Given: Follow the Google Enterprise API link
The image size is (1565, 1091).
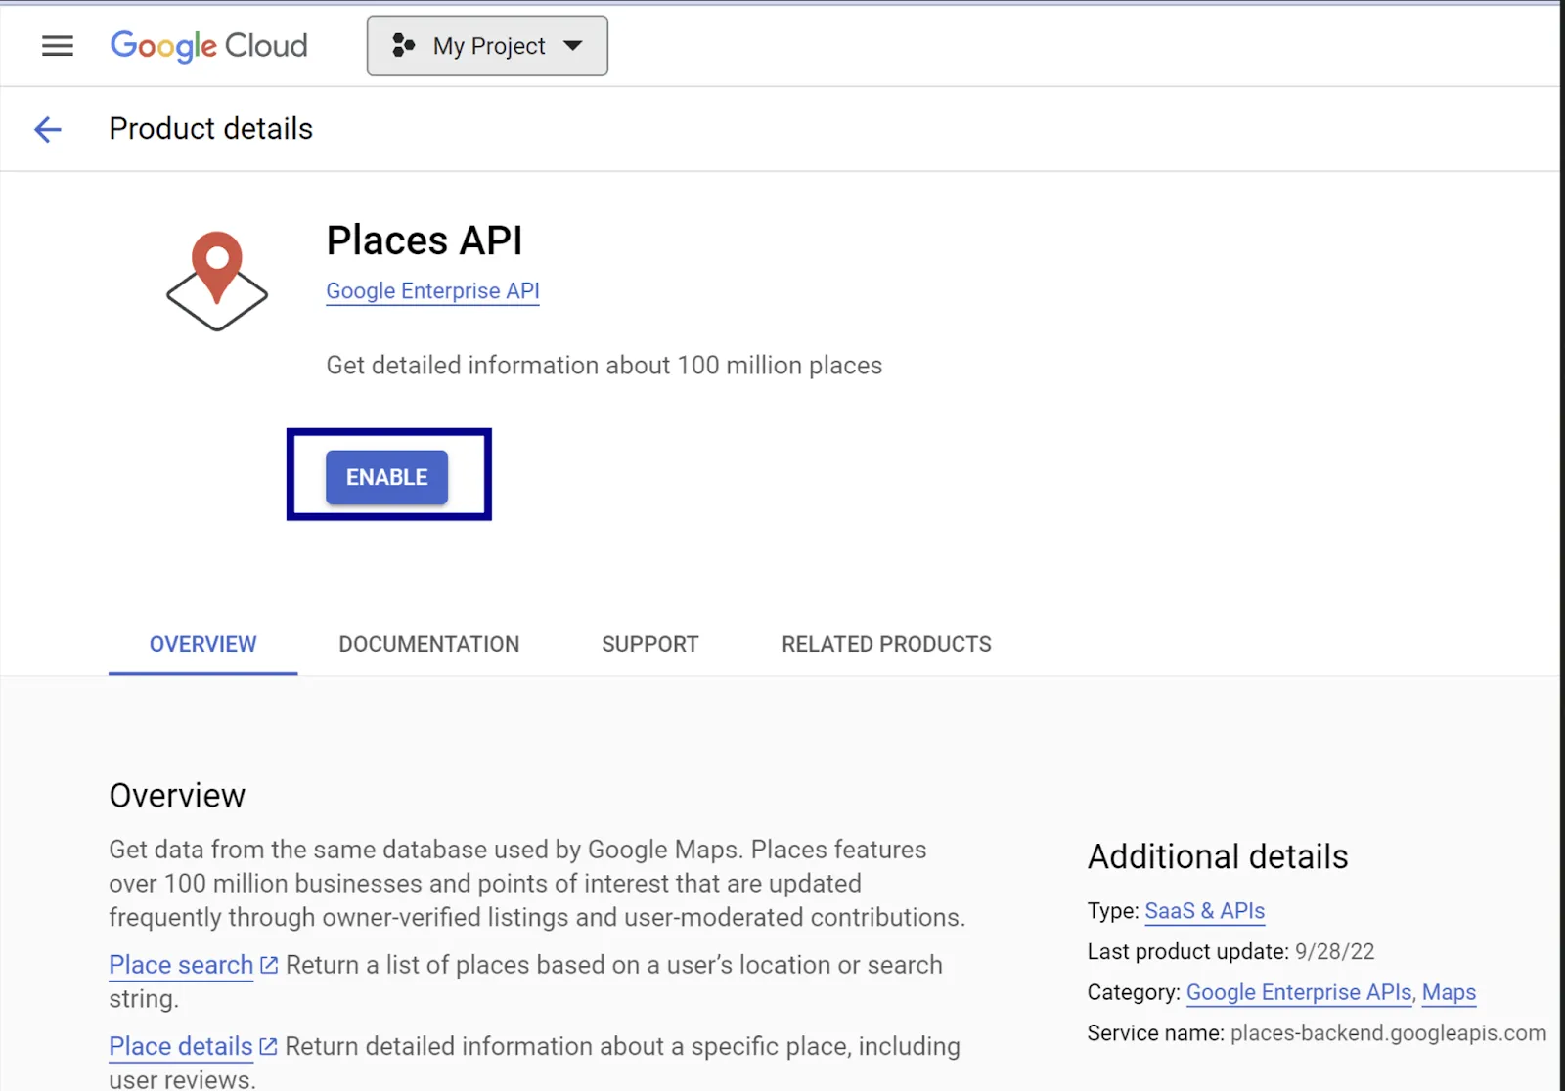Looking at the screenshot, I should coord(432,291).
